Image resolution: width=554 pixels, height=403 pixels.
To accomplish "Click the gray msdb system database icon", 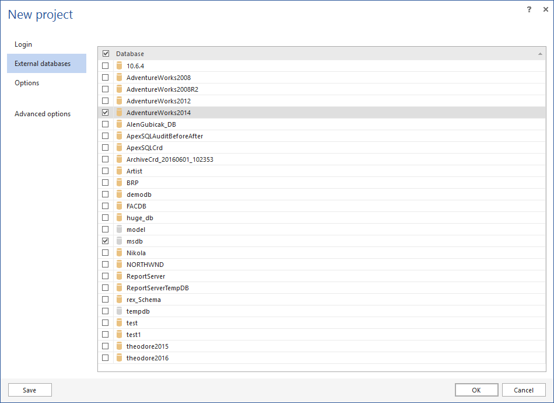I will click(120, 241).
